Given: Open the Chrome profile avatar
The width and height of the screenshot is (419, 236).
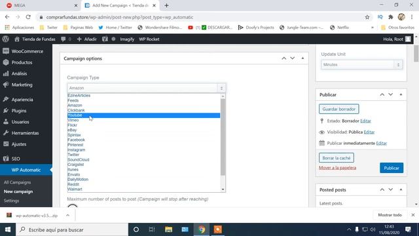Looking at the screenshot, I should coord(401,17).
